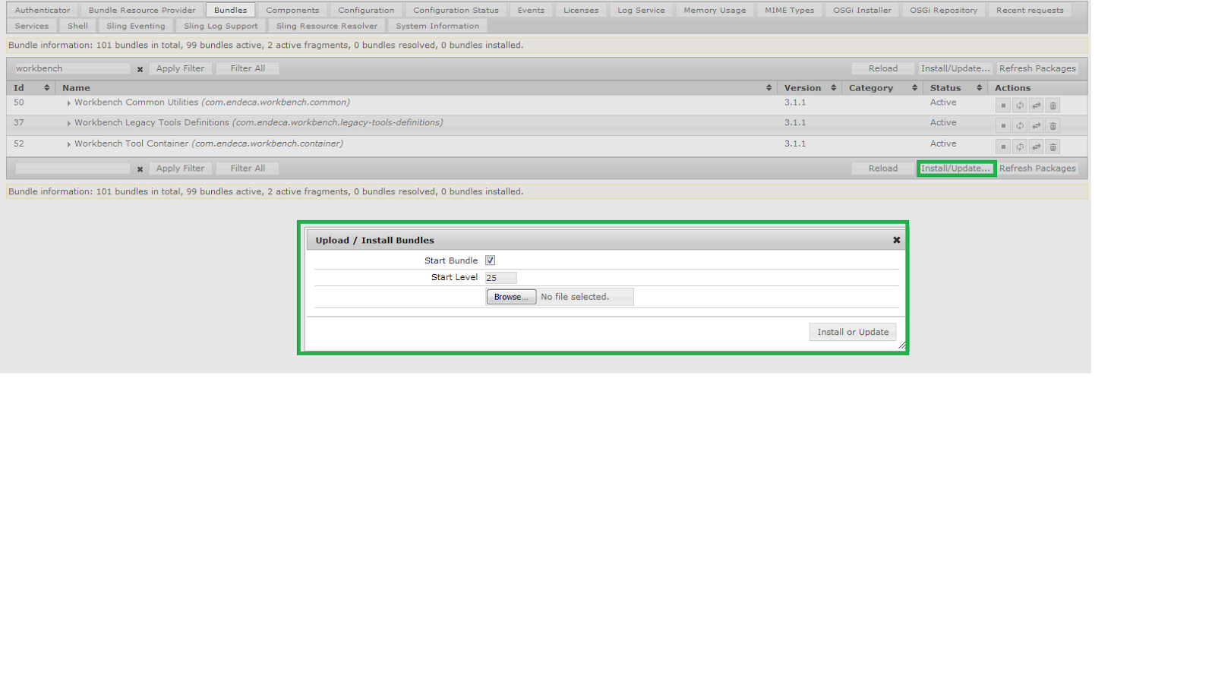Image resolution: width=1215 pixels, height=700 pixels.
Task: Expand the Workbench Legacy Tools Definitions entry
Action: [68, 122]
